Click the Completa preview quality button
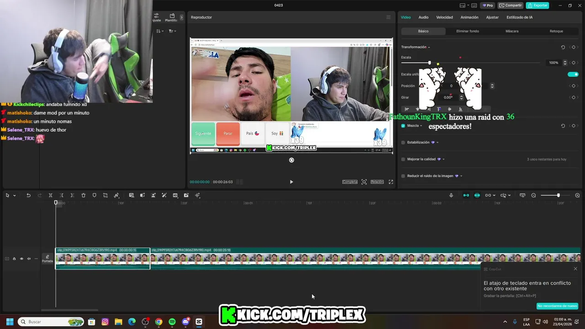This screenshot has height=329, width=585. (x=350, y=182)
